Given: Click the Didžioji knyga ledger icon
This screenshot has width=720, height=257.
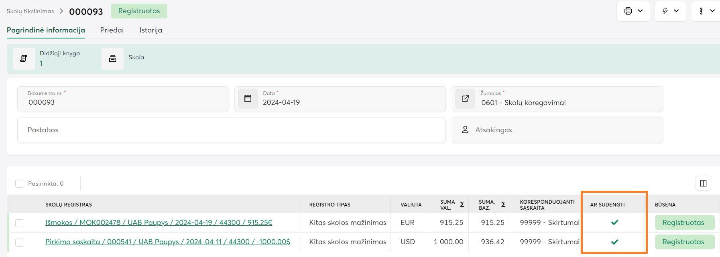Looking at the screenshot, I should (24, 59).
